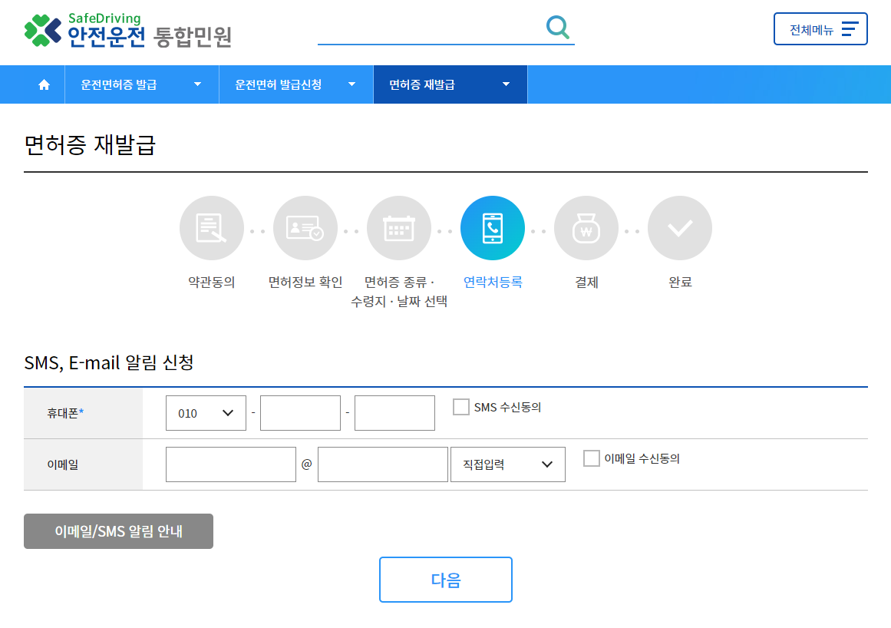Click the 이메일/SMS 알림 안내 button
The width and height of the screenshot is (891, 628).
click(118, 530)
